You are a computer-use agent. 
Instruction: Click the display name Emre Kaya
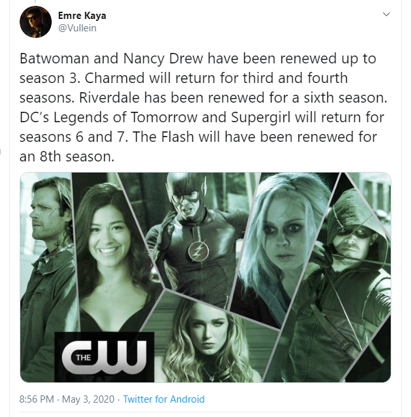[82, 16]
